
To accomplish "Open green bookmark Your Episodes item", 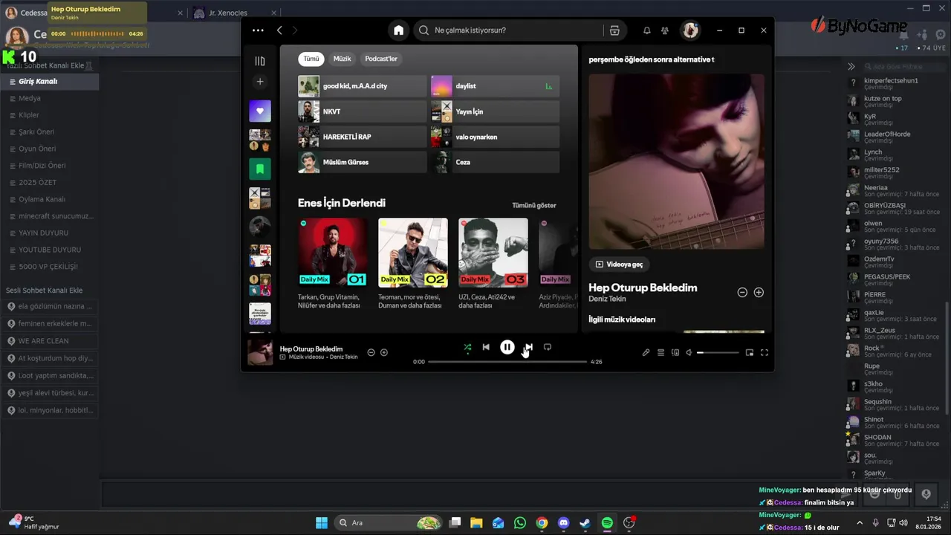I will pos(260,169).
